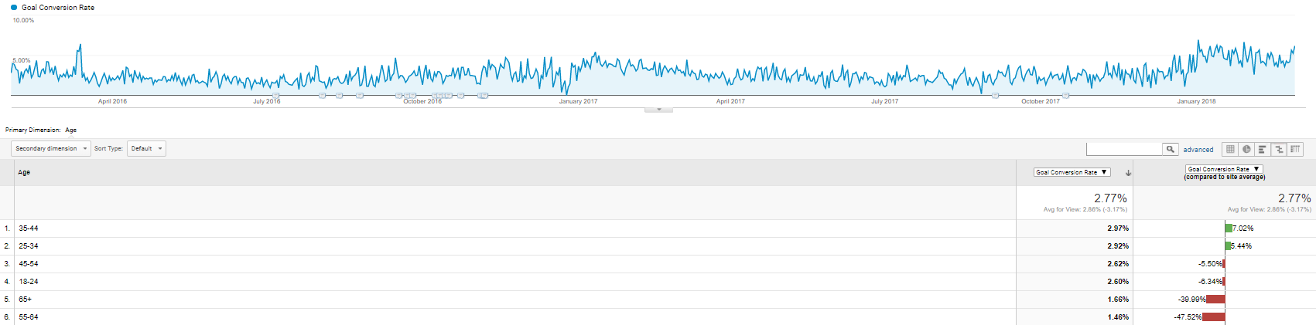Click the magnifier search button
Image resolution: width=1316 pixels, height=325 pixels.
1171,149
